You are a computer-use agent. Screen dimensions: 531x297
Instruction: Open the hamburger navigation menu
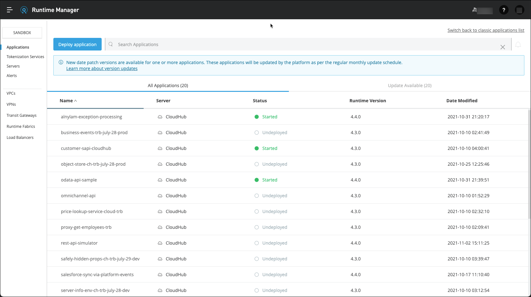[10, 10]
